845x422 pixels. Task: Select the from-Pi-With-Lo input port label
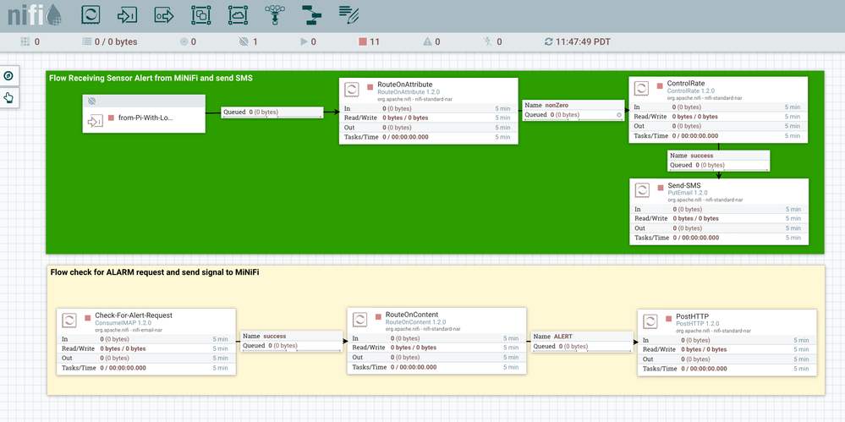pyautogui.click(x=145, y=118)
